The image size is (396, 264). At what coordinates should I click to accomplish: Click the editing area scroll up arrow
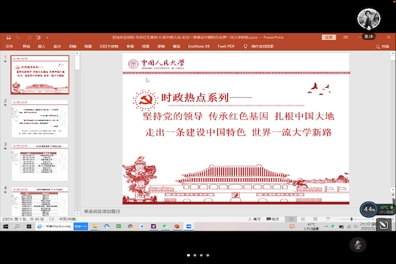coord(393,53)
